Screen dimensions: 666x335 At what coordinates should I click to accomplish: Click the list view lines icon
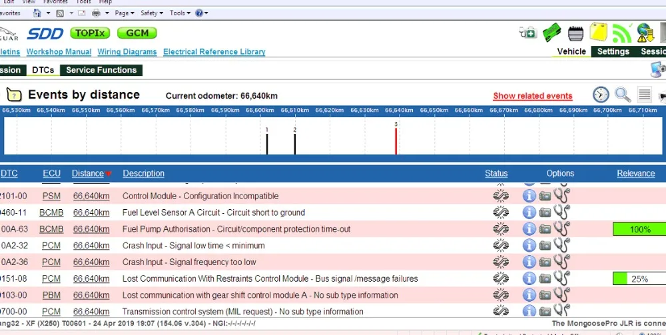coord(644,95)
